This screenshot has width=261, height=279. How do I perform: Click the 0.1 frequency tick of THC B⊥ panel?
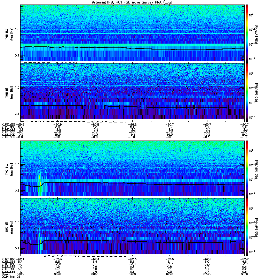click(x=17, y=191)
